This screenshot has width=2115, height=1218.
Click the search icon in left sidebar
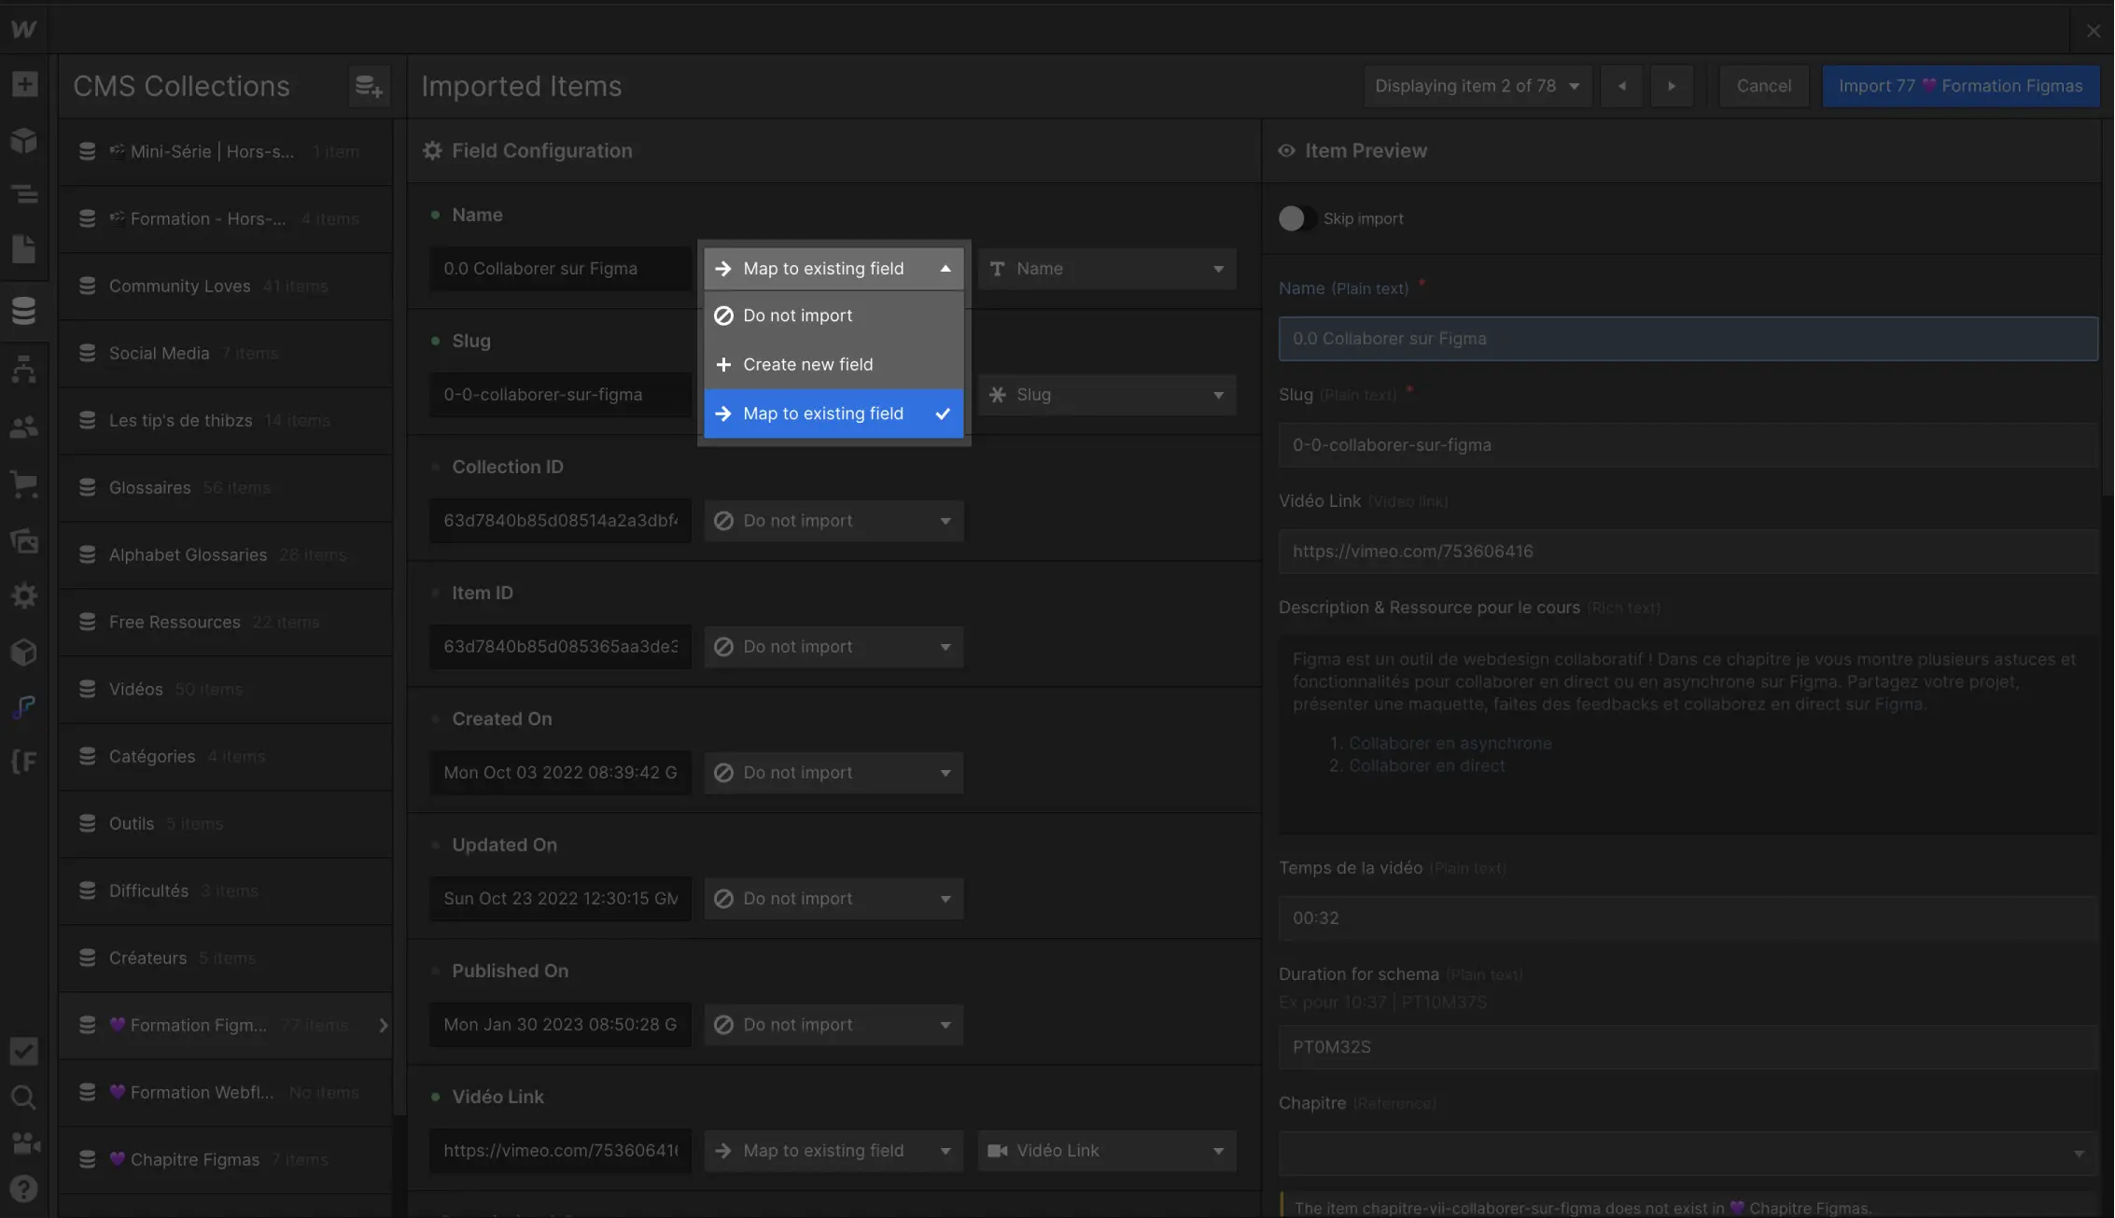[26, 1098]
